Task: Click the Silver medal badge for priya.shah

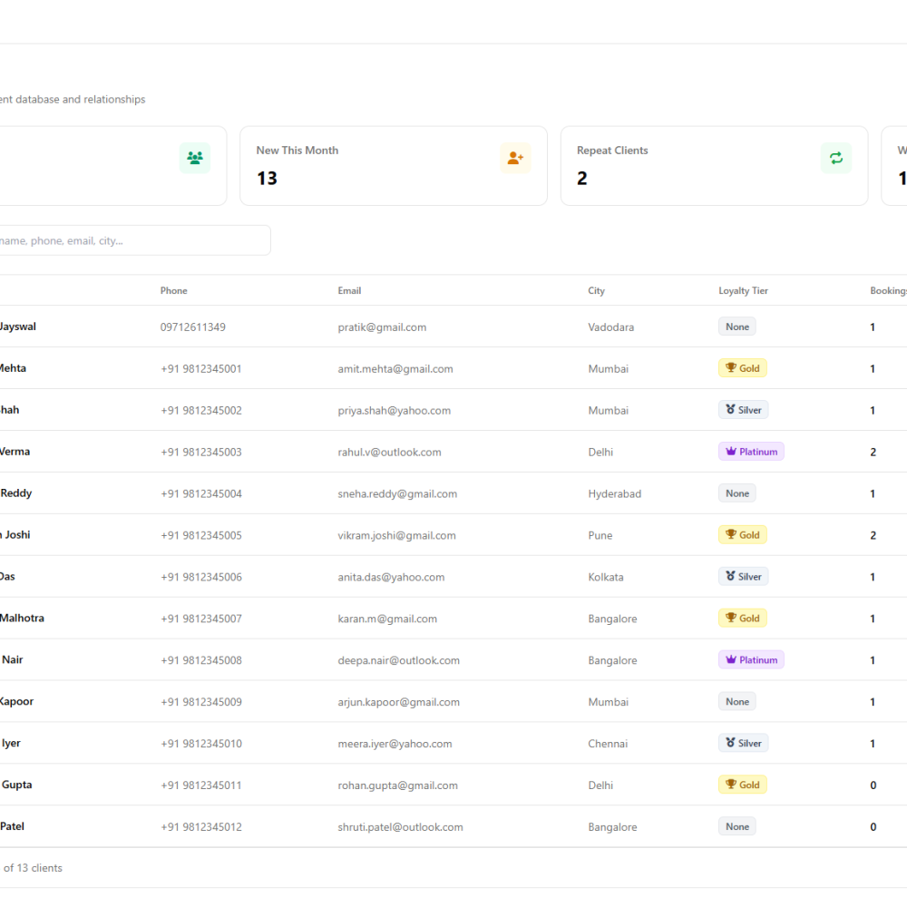Action: [x=744, y=410]
